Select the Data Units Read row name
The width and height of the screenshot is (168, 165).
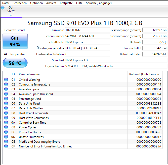(29, 104)
